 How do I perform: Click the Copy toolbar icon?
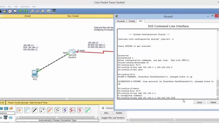[x=10, y=11]
